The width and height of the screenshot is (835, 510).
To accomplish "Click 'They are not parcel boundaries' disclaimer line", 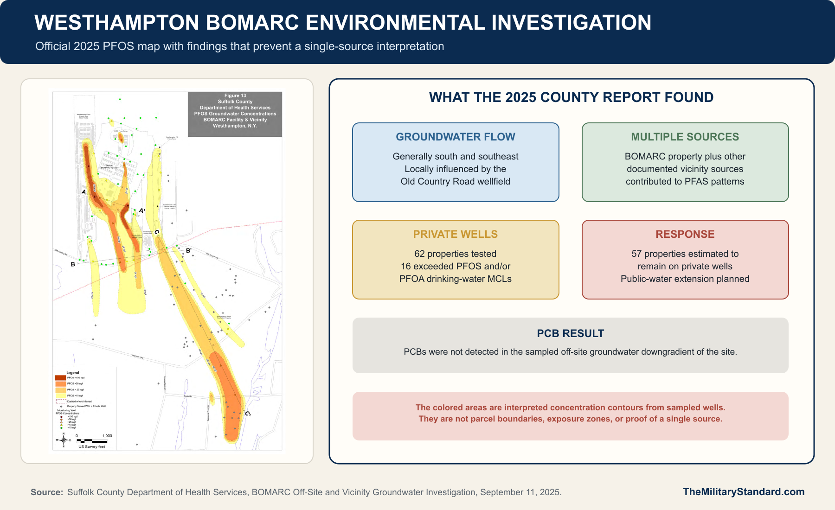I will 571,419.
